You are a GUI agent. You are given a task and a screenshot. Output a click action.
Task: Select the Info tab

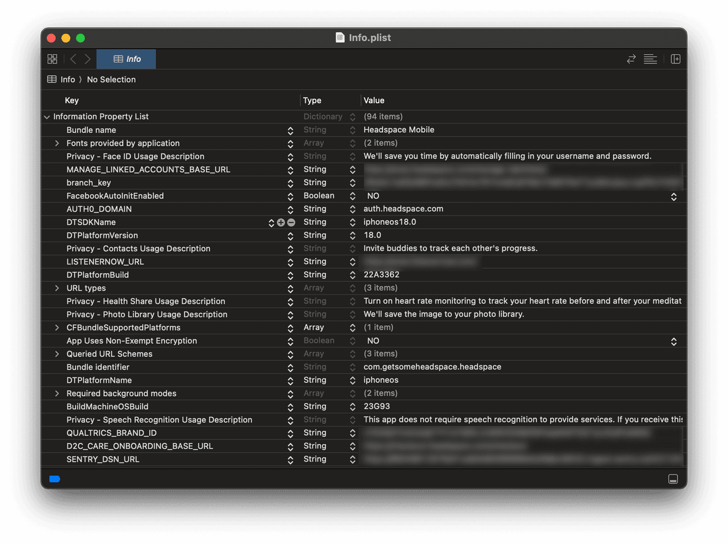126,59
